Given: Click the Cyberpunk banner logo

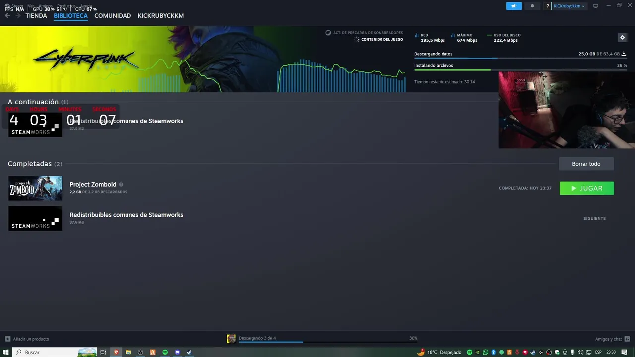Looking at the screenshot, I should (85, 60).
